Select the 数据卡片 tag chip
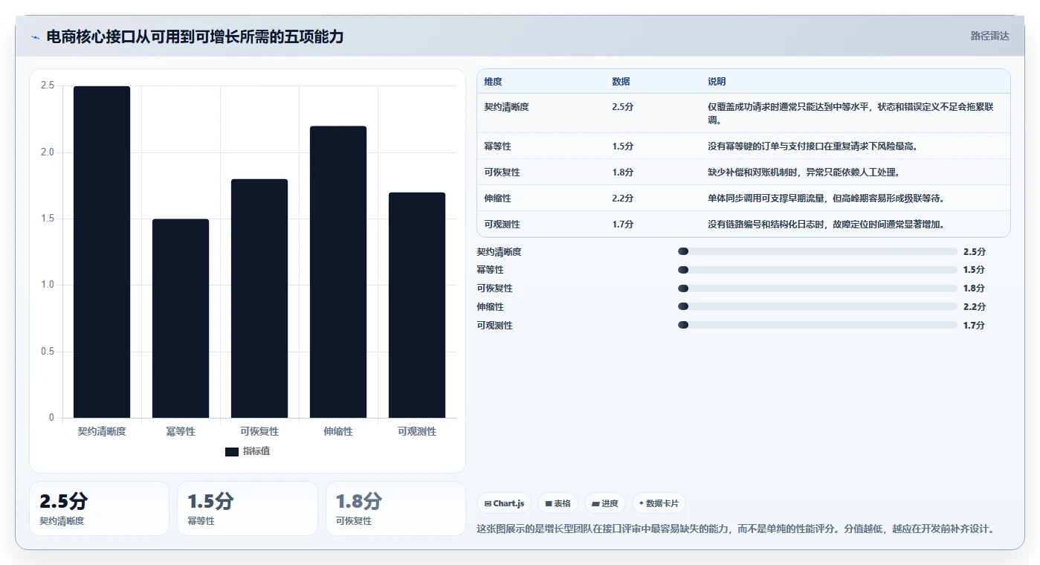This screenshot has width=1040, height=565. coord(659,503)
